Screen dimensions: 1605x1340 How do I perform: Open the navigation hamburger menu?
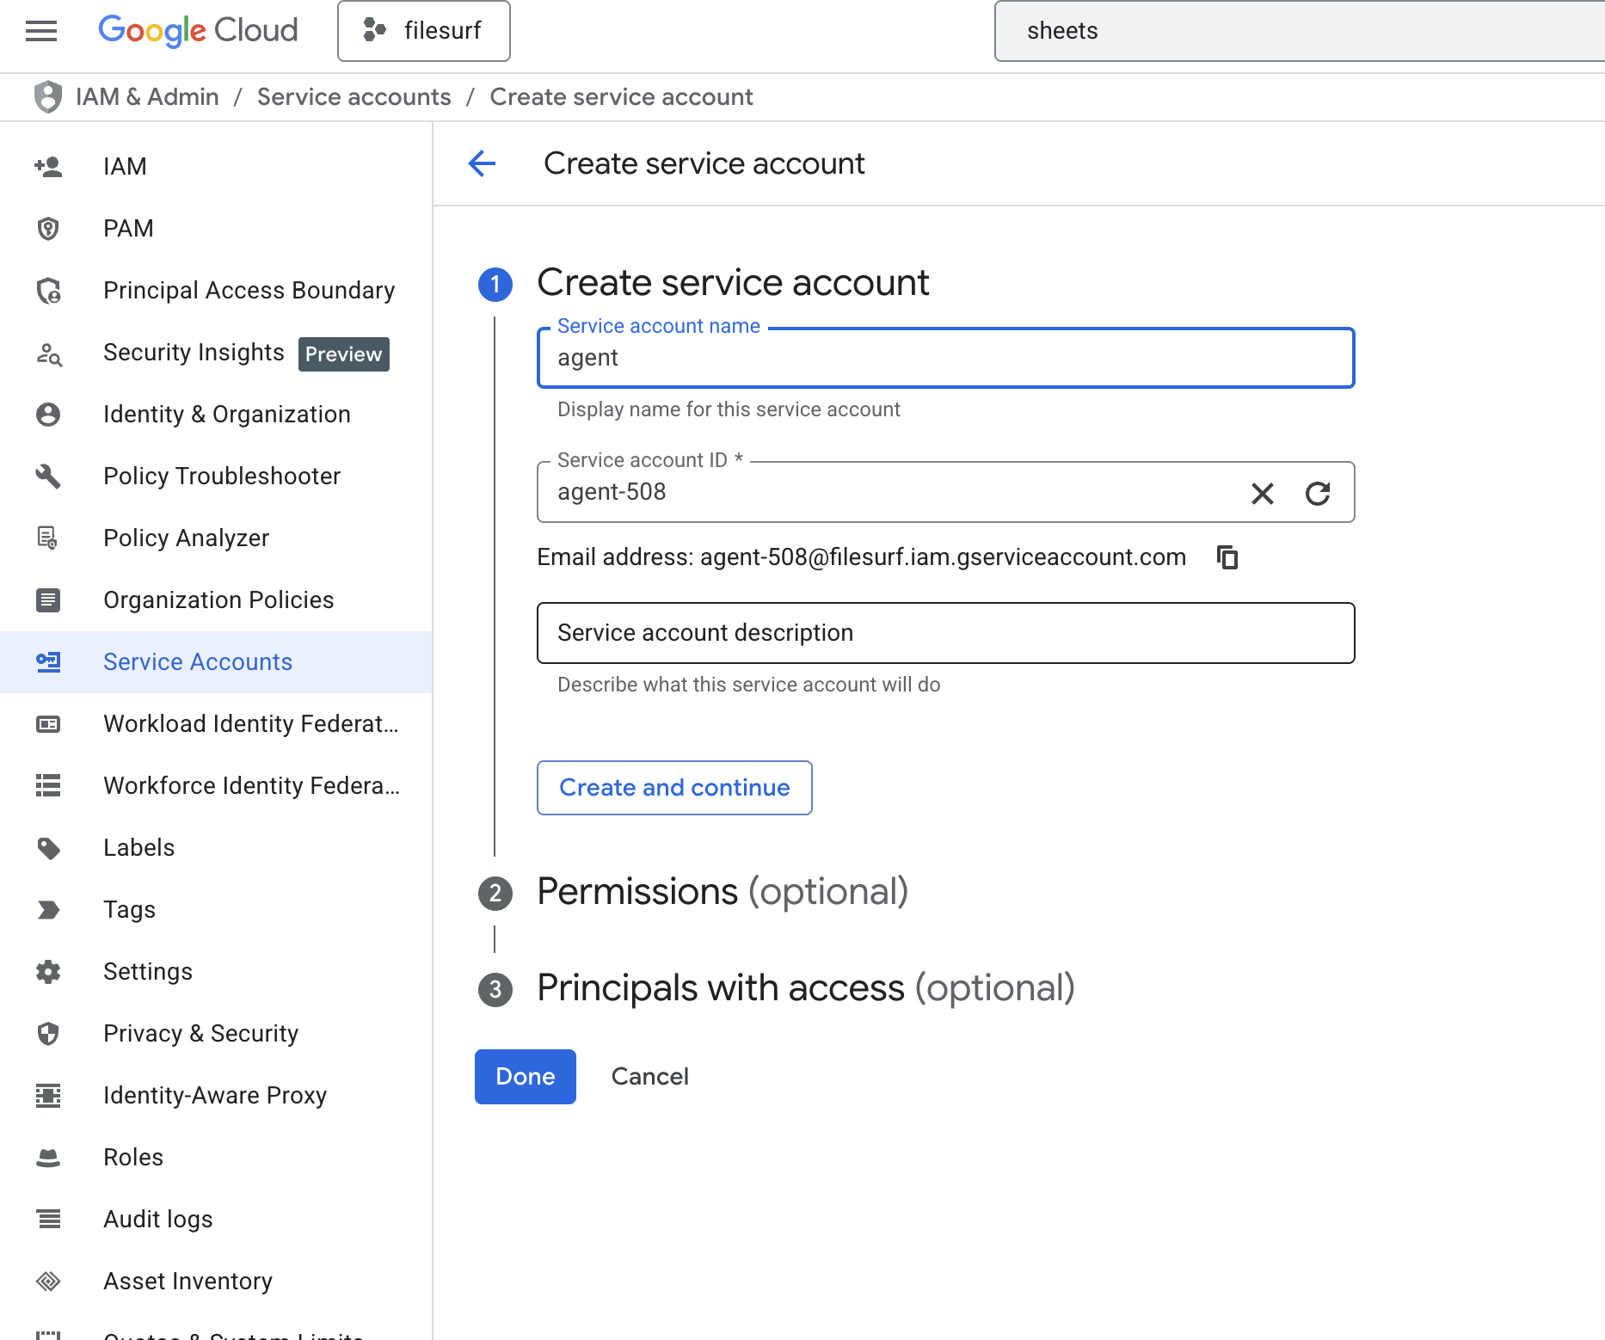tap(40, 31)
